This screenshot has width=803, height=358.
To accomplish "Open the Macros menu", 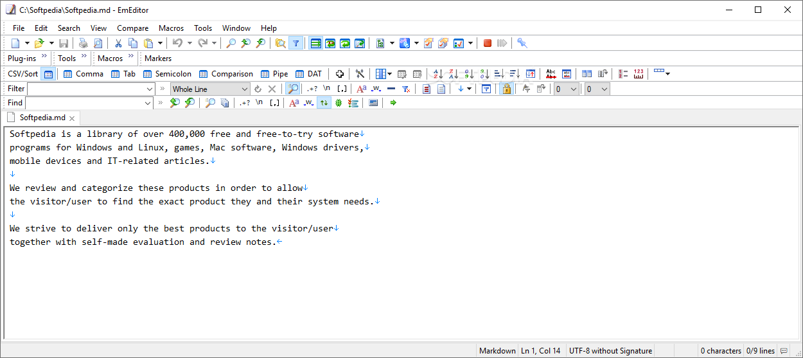I will (172, 28).
